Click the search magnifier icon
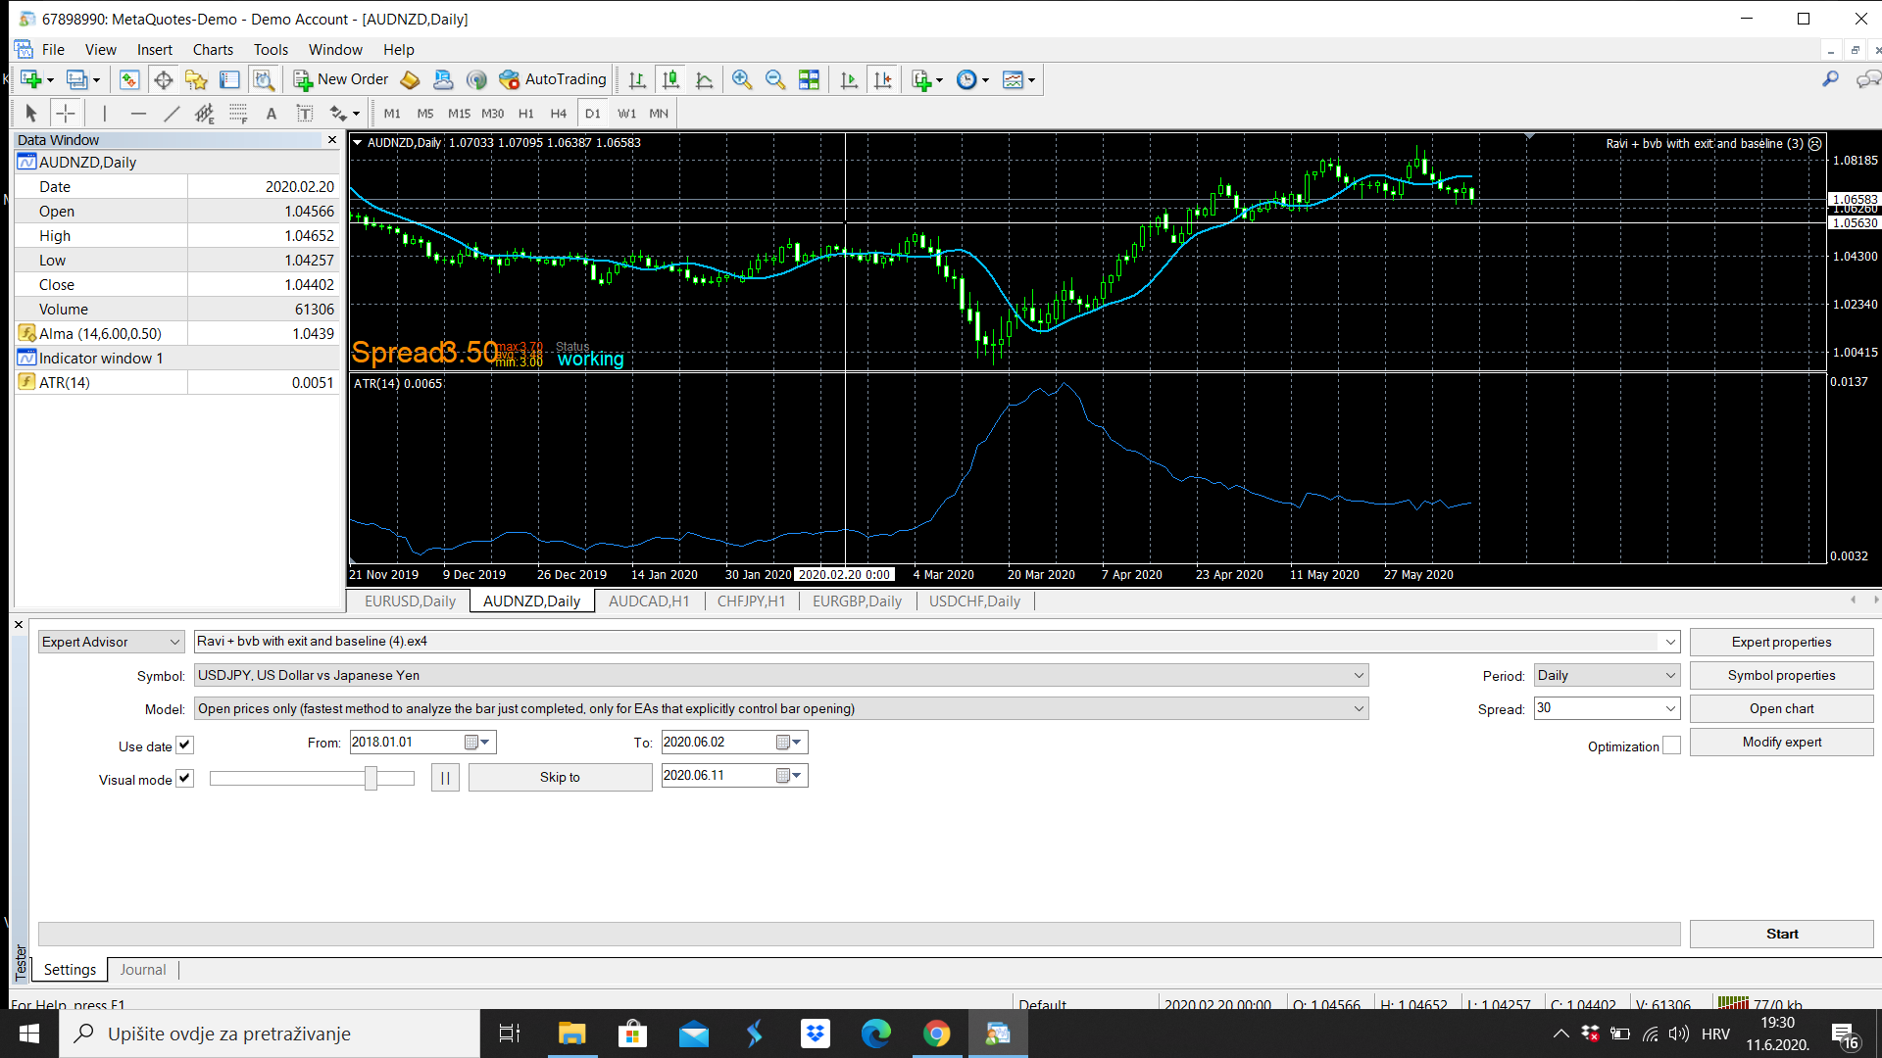The width and height of the screenshot is (1882, 1058). pyautogui.click(x=1830, y=79)
